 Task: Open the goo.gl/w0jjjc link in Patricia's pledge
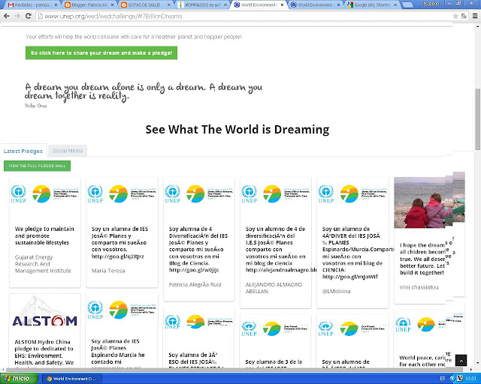194,270
